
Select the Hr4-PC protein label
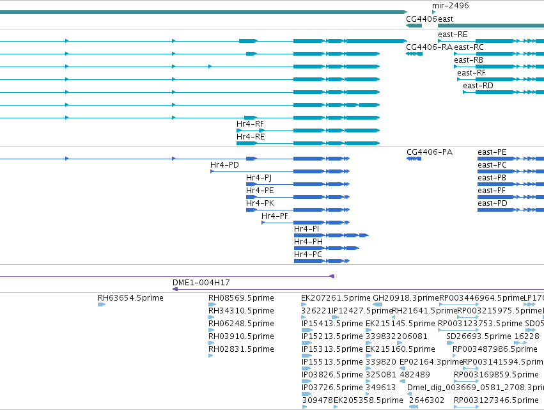pos(307,255)
